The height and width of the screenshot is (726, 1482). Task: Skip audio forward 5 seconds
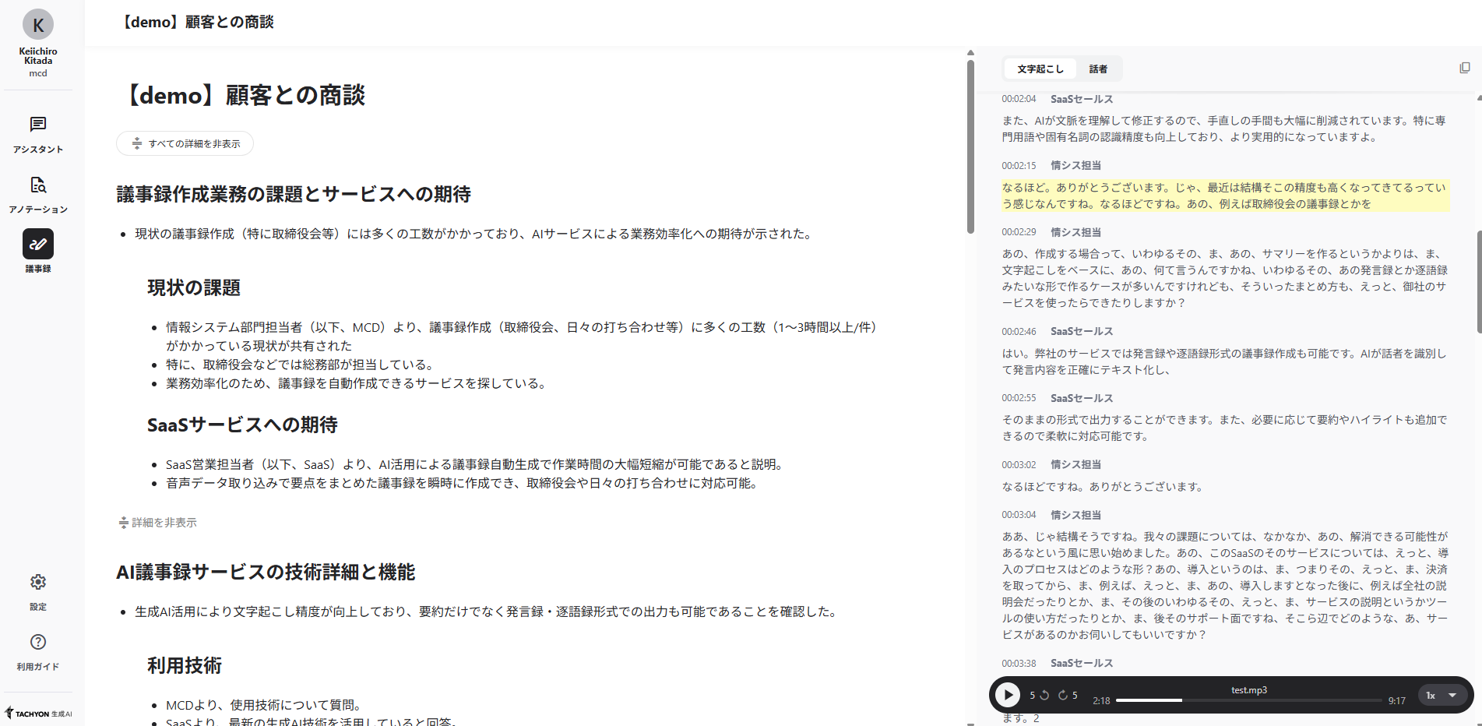[1065, 694]
